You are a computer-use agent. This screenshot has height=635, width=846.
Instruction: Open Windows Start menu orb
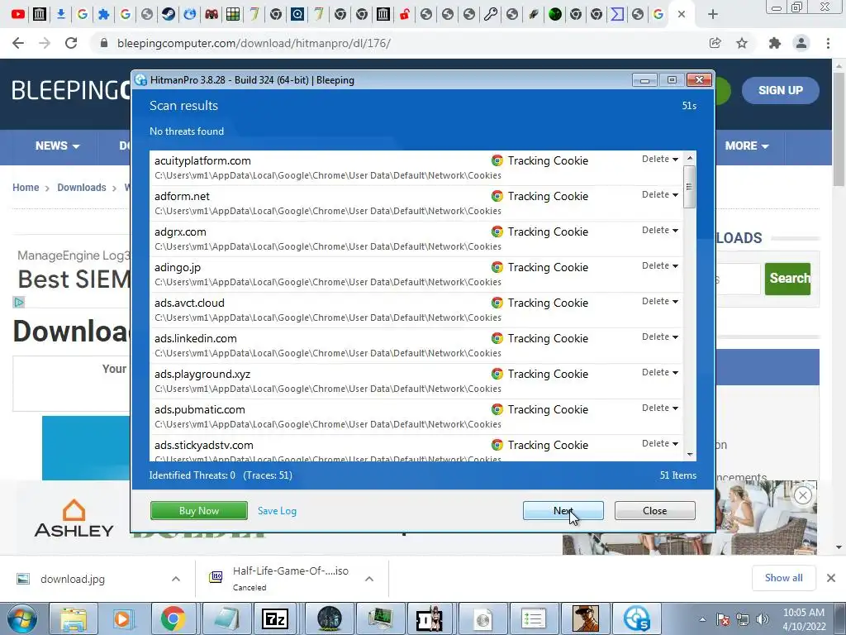click(x=21, y=618)
